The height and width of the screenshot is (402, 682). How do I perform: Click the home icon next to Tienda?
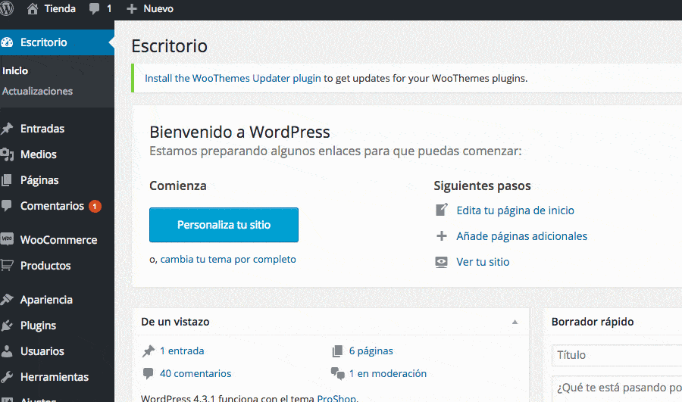(x=32, y=8)
